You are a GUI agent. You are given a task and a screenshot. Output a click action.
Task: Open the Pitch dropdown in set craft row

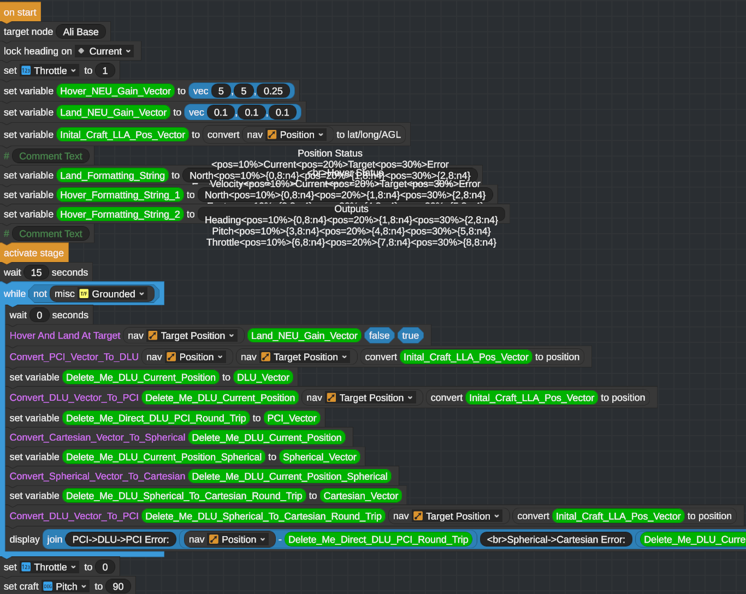coord(66,586)
